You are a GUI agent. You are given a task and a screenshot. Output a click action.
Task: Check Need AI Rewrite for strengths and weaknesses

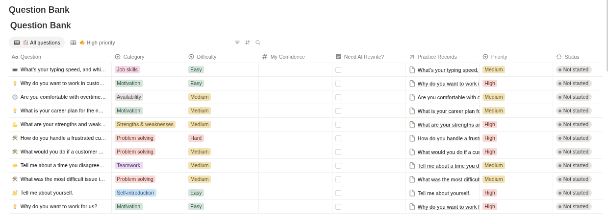[x=338, y=125]
